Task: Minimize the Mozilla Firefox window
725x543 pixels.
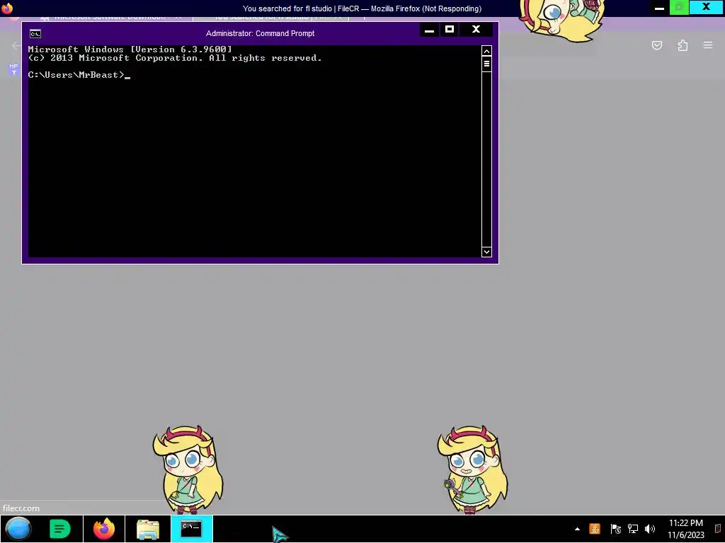Action: [x=659, y=8]
